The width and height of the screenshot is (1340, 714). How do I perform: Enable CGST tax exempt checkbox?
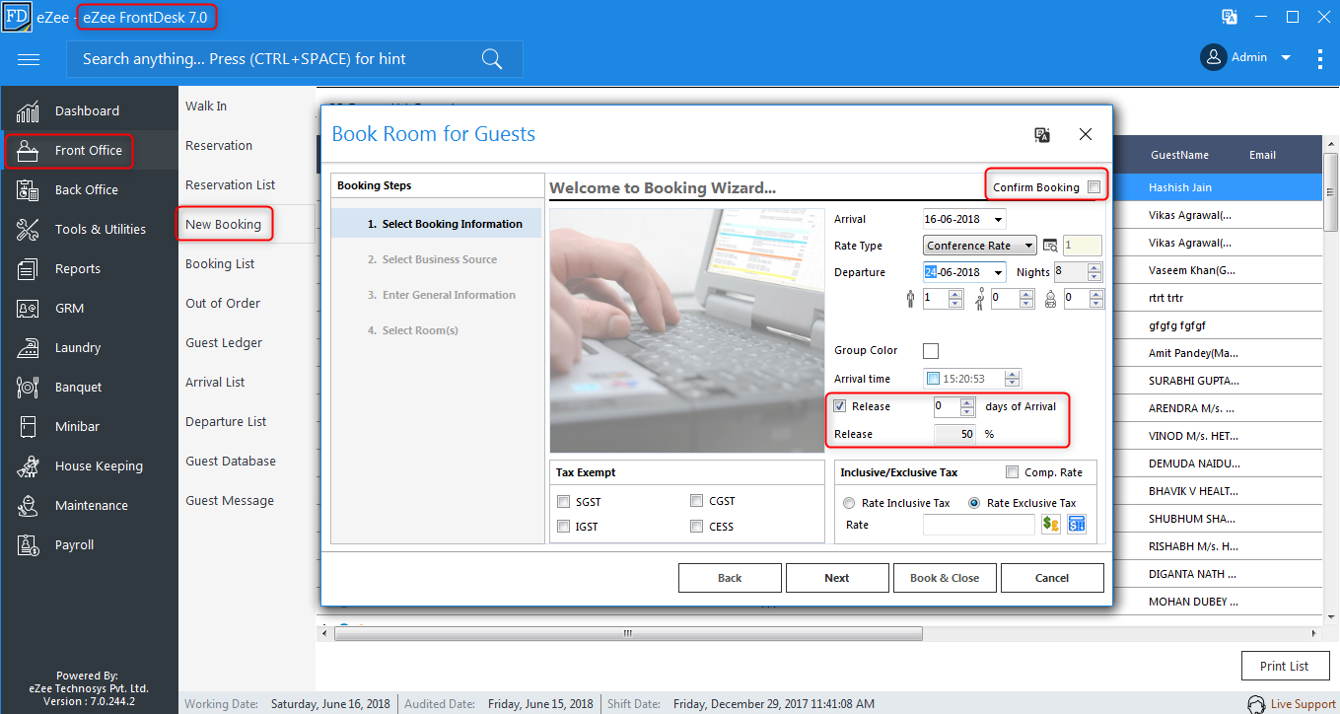click(x=697, y=500)
